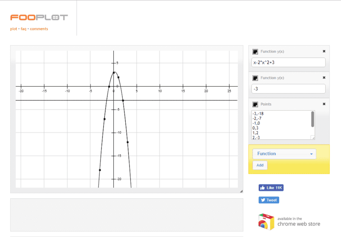Screen dimensions: 341x237
Task: Go to the faq page
Action: 23,29
